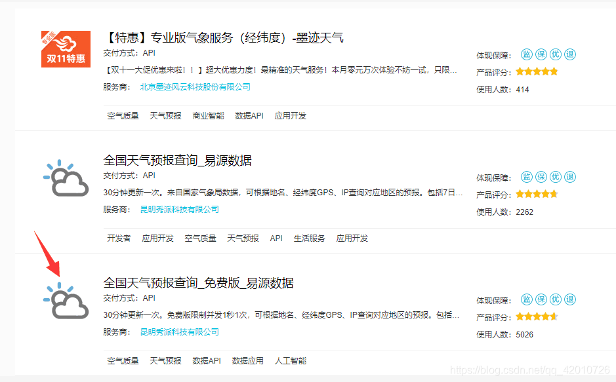
Task: Click 监 badge in 墨迹天气 row
Action: click(x=526, y=54)
